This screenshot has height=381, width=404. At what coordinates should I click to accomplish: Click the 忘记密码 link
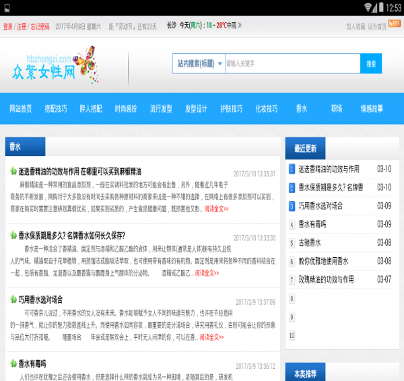tap(40, 26)
